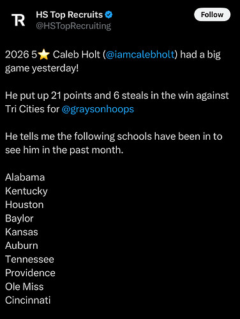Click the HS Top Recruits display name
Image resolution: width=240 pixels, height=319 pixels.
coord(70,15)
